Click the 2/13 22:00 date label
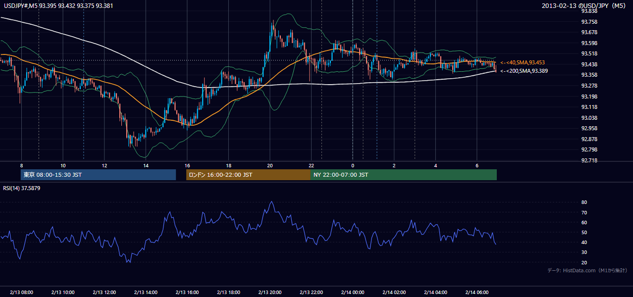 (311, 293)
